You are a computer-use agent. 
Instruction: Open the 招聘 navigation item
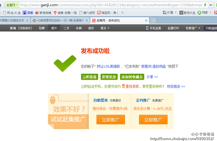42,28
